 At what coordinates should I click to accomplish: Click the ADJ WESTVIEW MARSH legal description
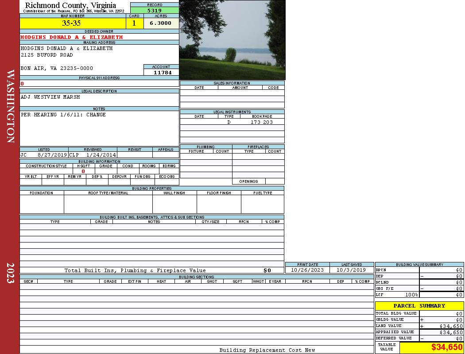click(50, 97)
